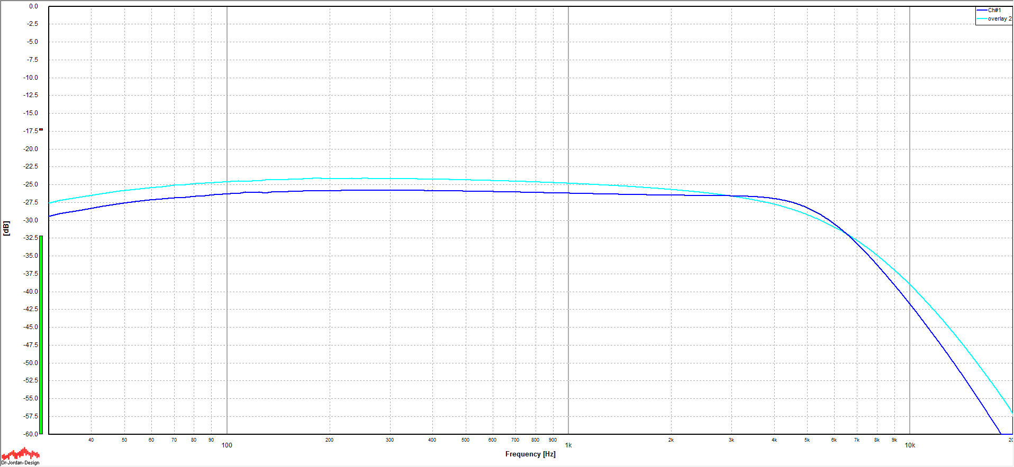Click the 10k frequency axis label

click(909, 445)
